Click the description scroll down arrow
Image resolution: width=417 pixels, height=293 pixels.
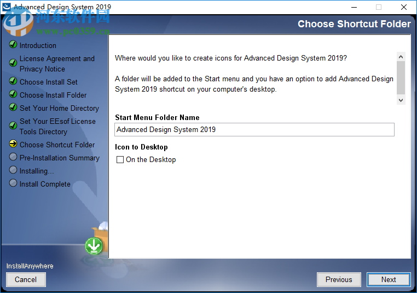[401, 100]
